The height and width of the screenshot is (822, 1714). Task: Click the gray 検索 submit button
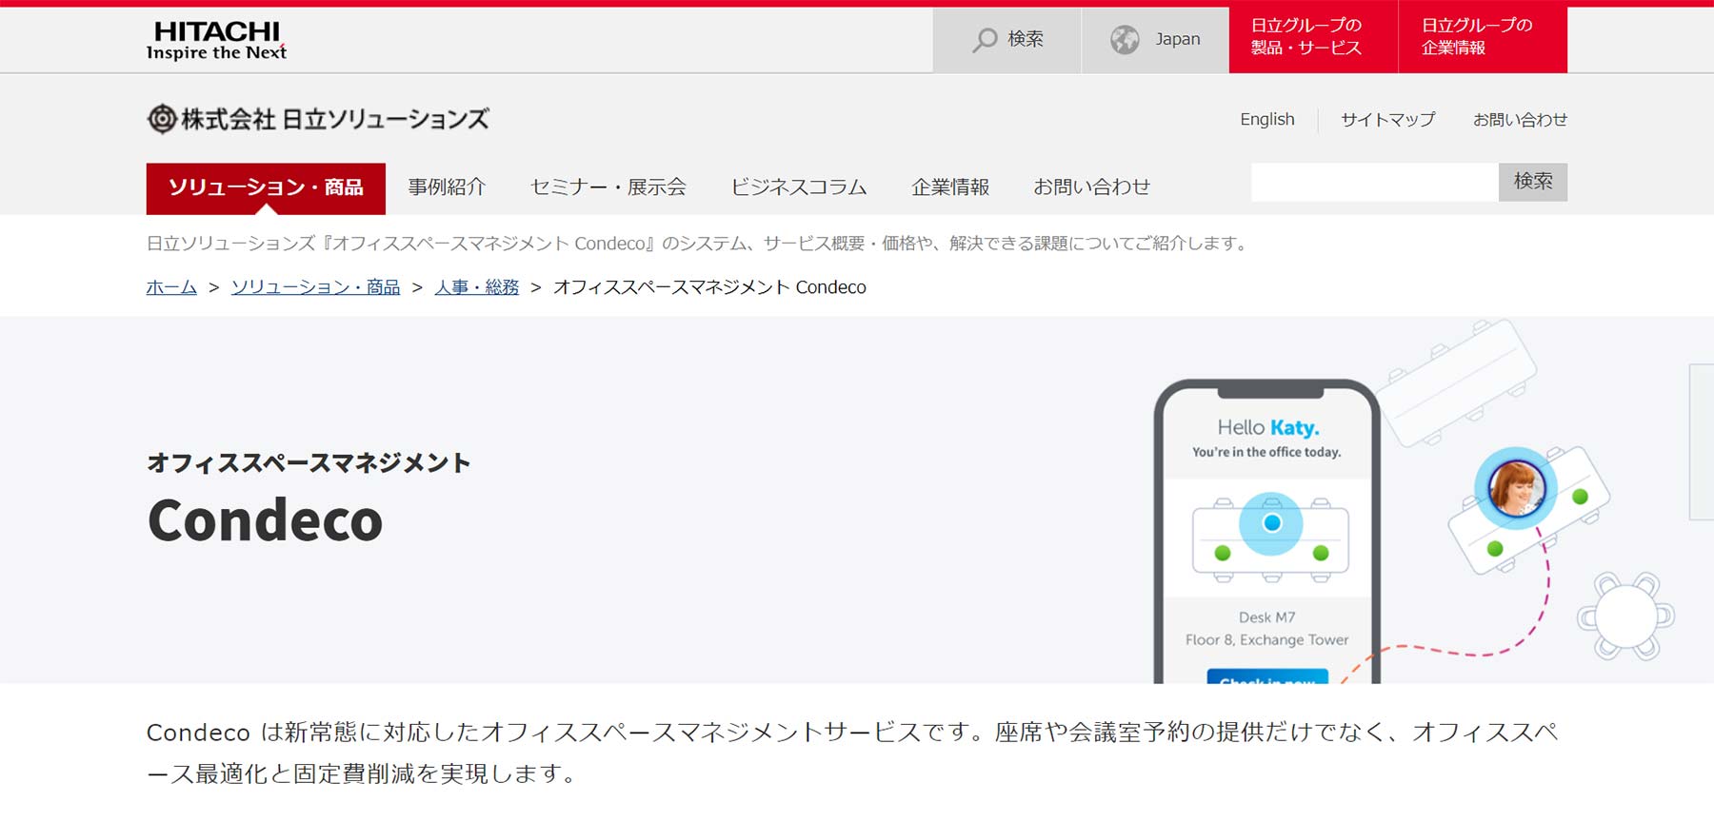(1533, 182)
